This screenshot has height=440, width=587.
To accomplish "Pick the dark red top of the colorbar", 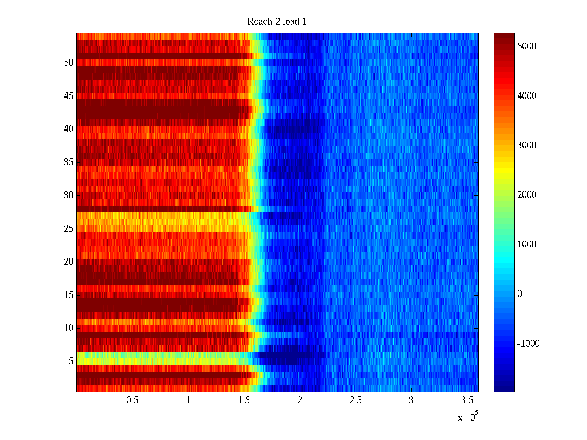I will click(504, 37).
